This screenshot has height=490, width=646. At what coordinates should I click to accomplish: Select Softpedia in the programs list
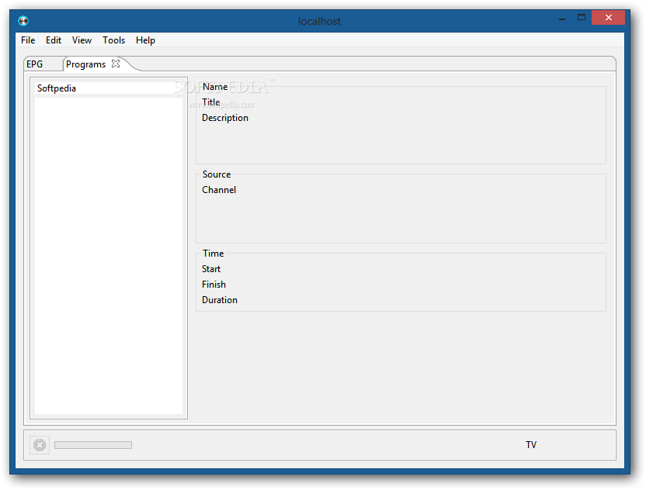[109, 88]
